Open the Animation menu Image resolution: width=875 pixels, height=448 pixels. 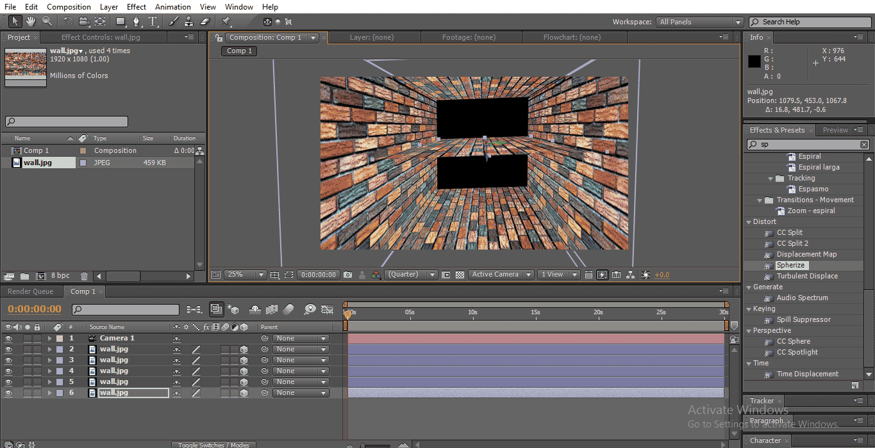(x=172, y=7)
